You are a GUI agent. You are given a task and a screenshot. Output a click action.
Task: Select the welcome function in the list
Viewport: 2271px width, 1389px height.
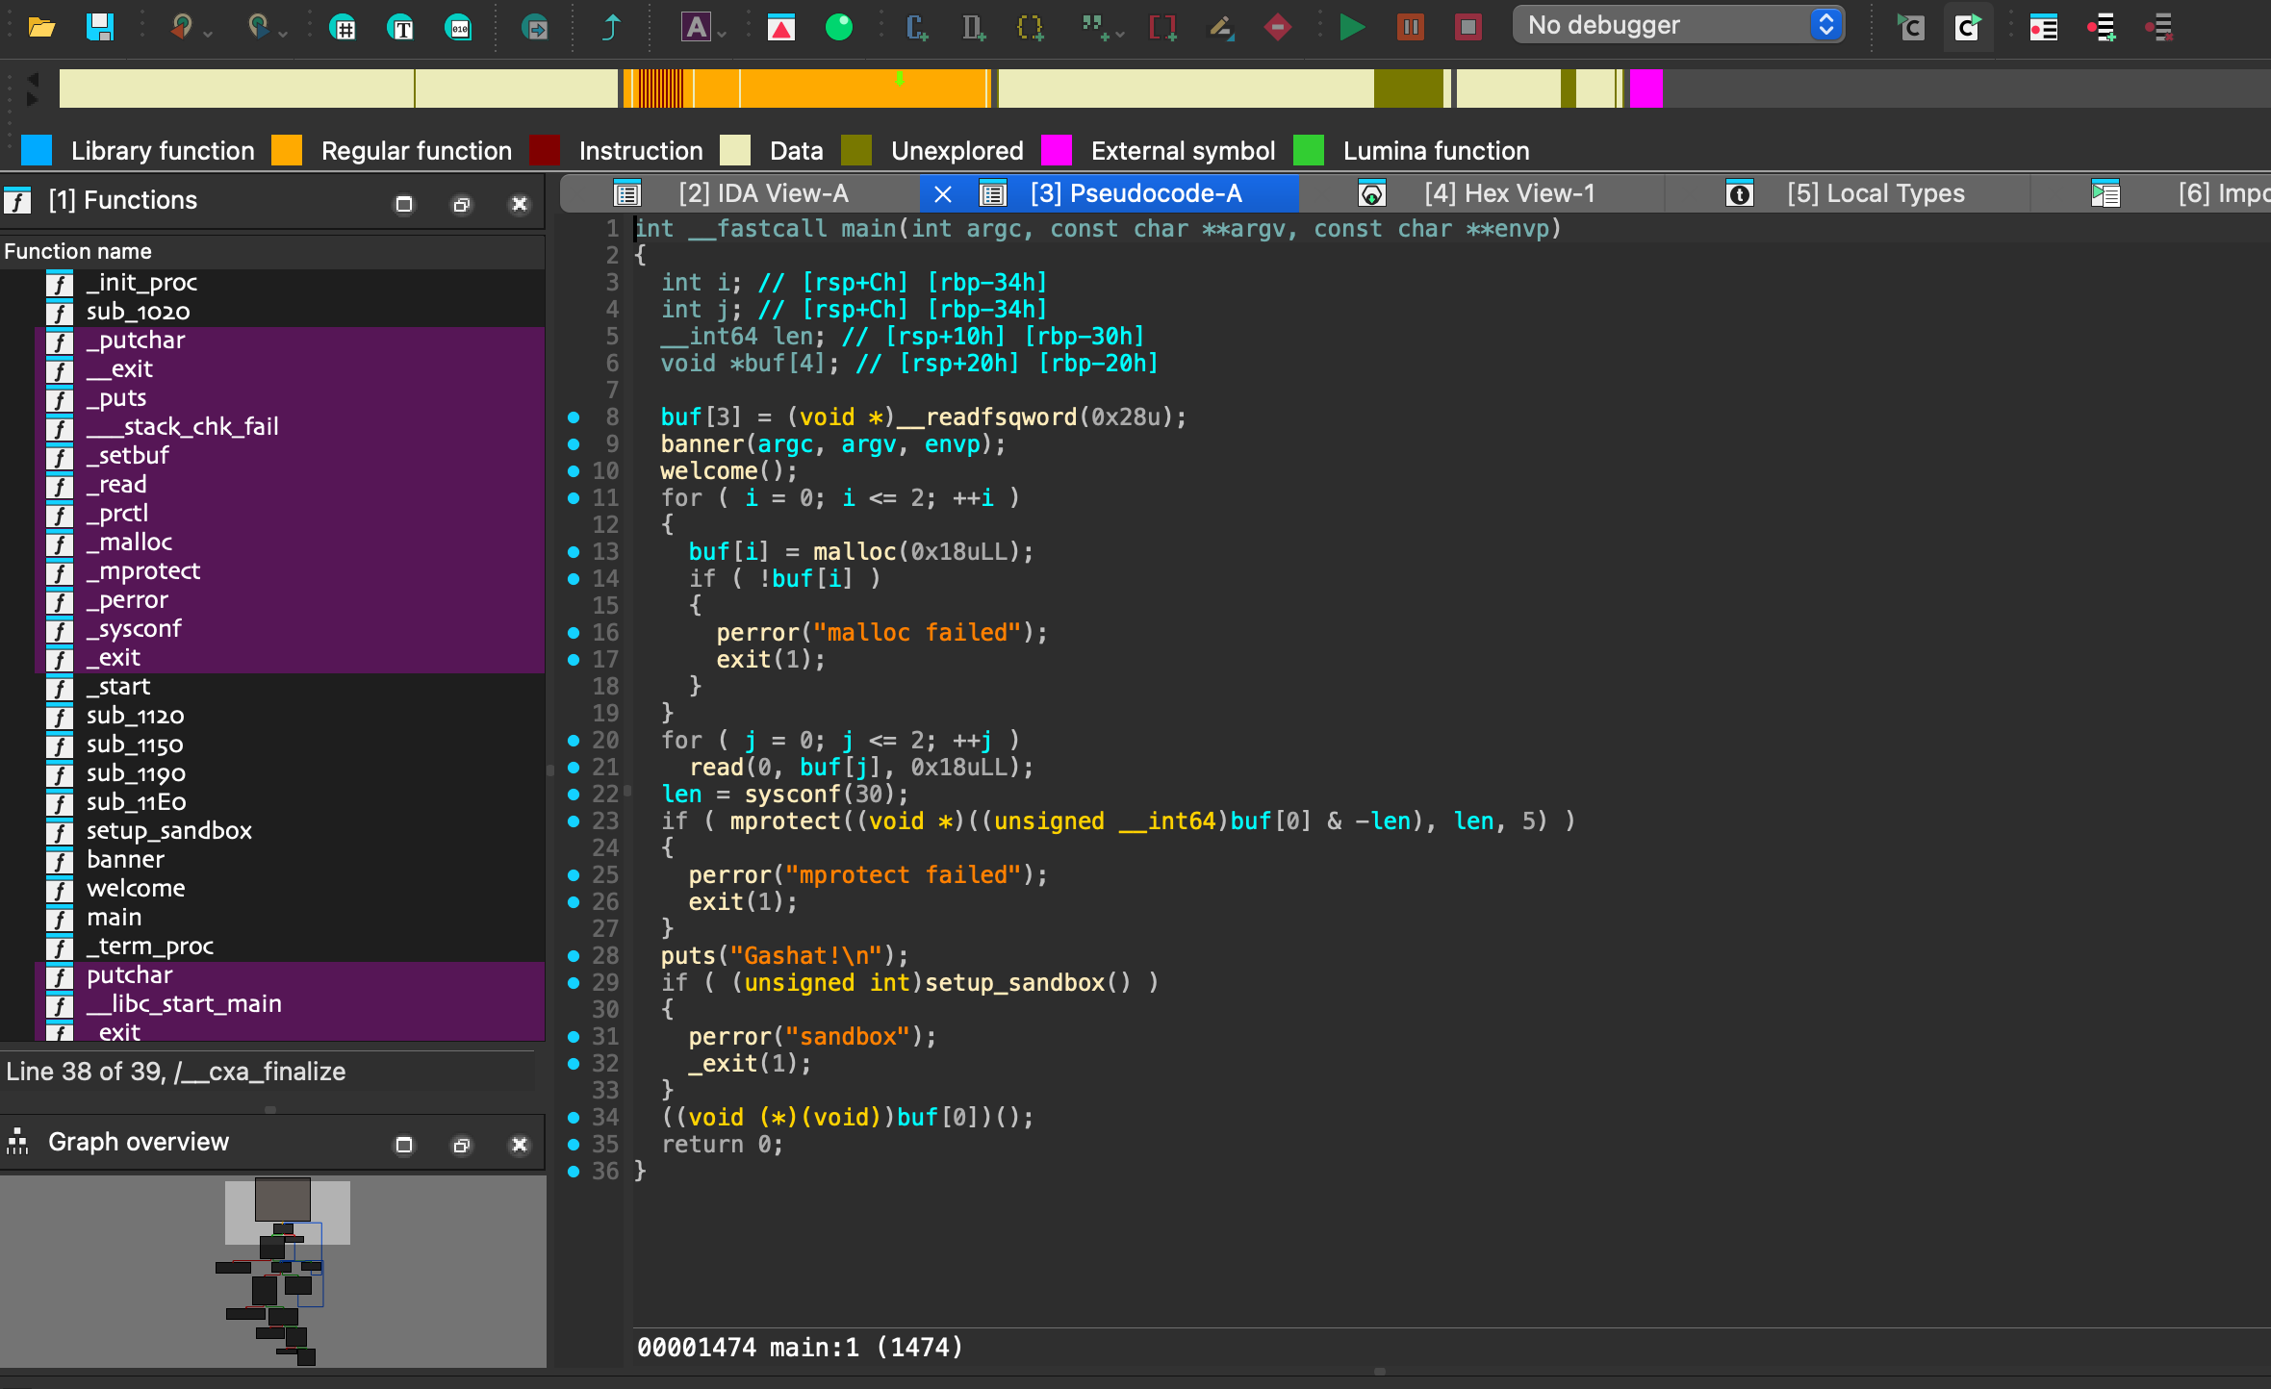point(135,888)
